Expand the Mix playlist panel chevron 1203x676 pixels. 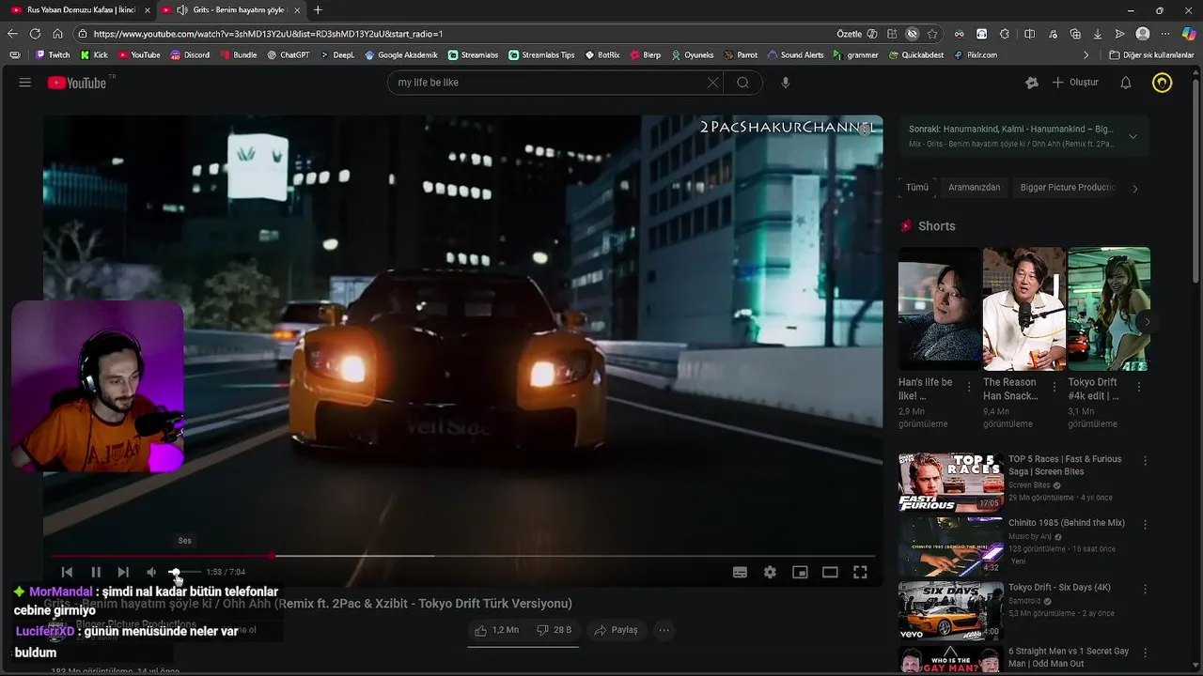(x=1133, y=136)
